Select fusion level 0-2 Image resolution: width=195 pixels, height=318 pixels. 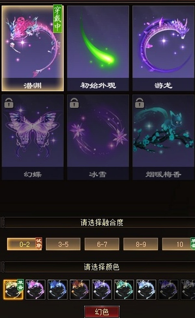pyautogui.click(x=24, y=244)
